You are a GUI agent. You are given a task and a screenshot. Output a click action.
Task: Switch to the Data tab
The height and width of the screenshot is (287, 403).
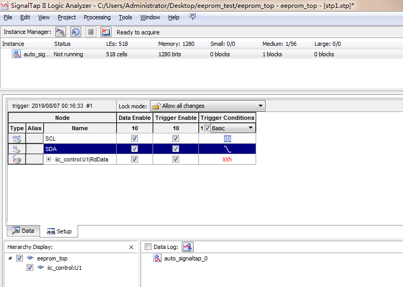(x=23, y=231)
